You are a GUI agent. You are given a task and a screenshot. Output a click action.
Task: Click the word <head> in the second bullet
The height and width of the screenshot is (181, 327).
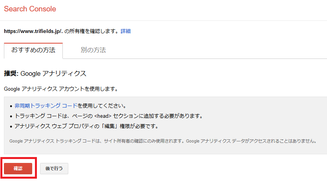(103, 116)
